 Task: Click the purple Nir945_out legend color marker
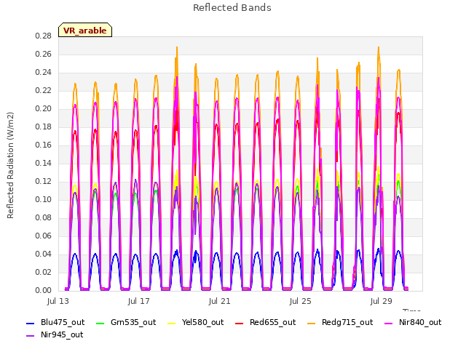(31, 335)
